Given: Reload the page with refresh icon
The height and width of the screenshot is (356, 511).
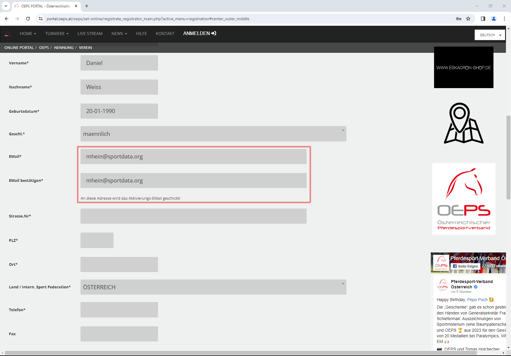Looking at the screenshot, I should [x=28, y=19].
